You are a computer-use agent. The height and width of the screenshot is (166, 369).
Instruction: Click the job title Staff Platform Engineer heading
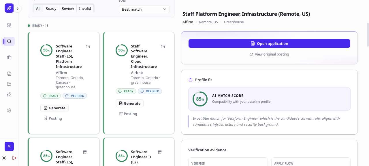[x=246, y=14]
